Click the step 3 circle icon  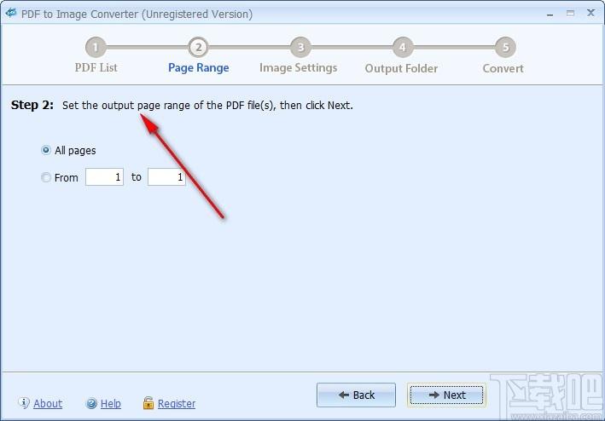click(x=300, y=48)
